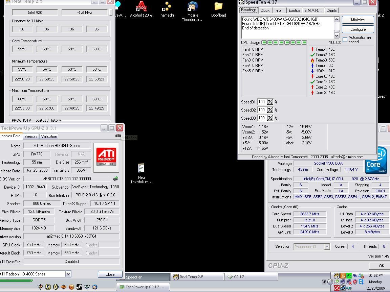This screenshot has width=390, height=292.
Task: Click the Intel 920 field in Real Temp
Action: (x=35, y=13)
